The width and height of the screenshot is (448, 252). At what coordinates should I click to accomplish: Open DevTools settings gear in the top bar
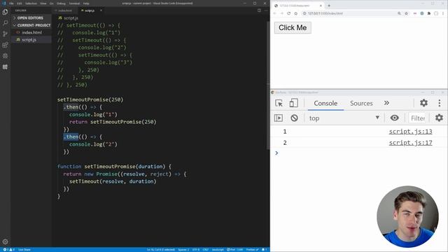point(423,103)
